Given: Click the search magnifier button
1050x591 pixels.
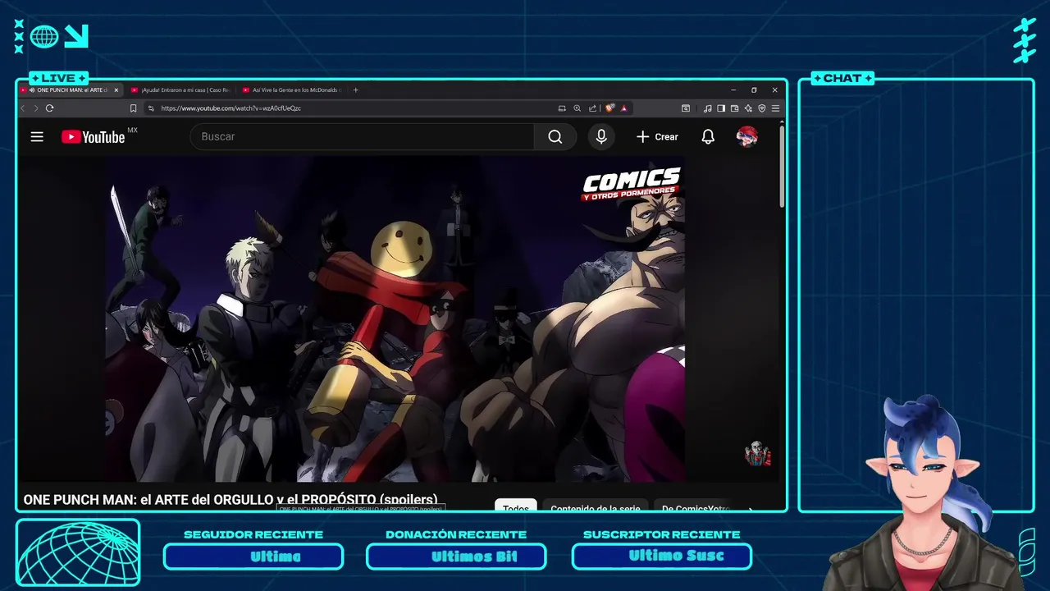Looking at the screenshot, I should [555, 137].
